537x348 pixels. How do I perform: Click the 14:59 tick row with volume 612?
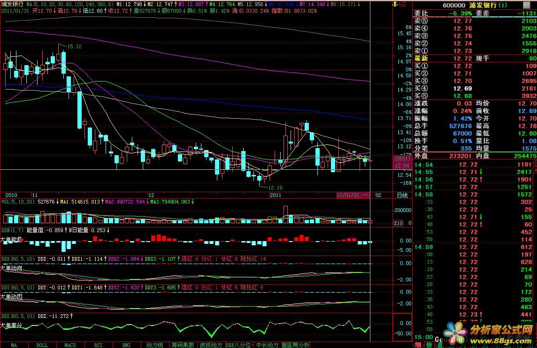(473, 247)
